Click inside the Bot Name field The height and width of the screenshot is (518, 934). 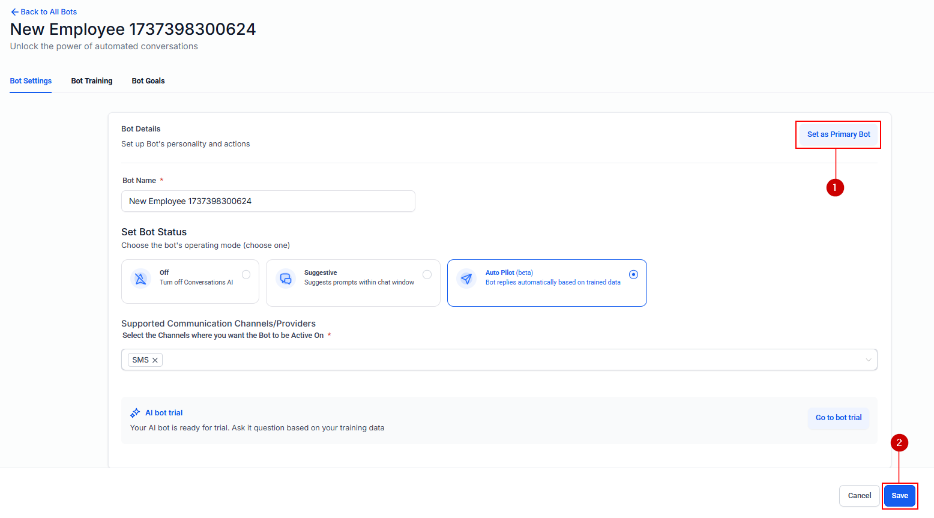click(x=268, y=201)
